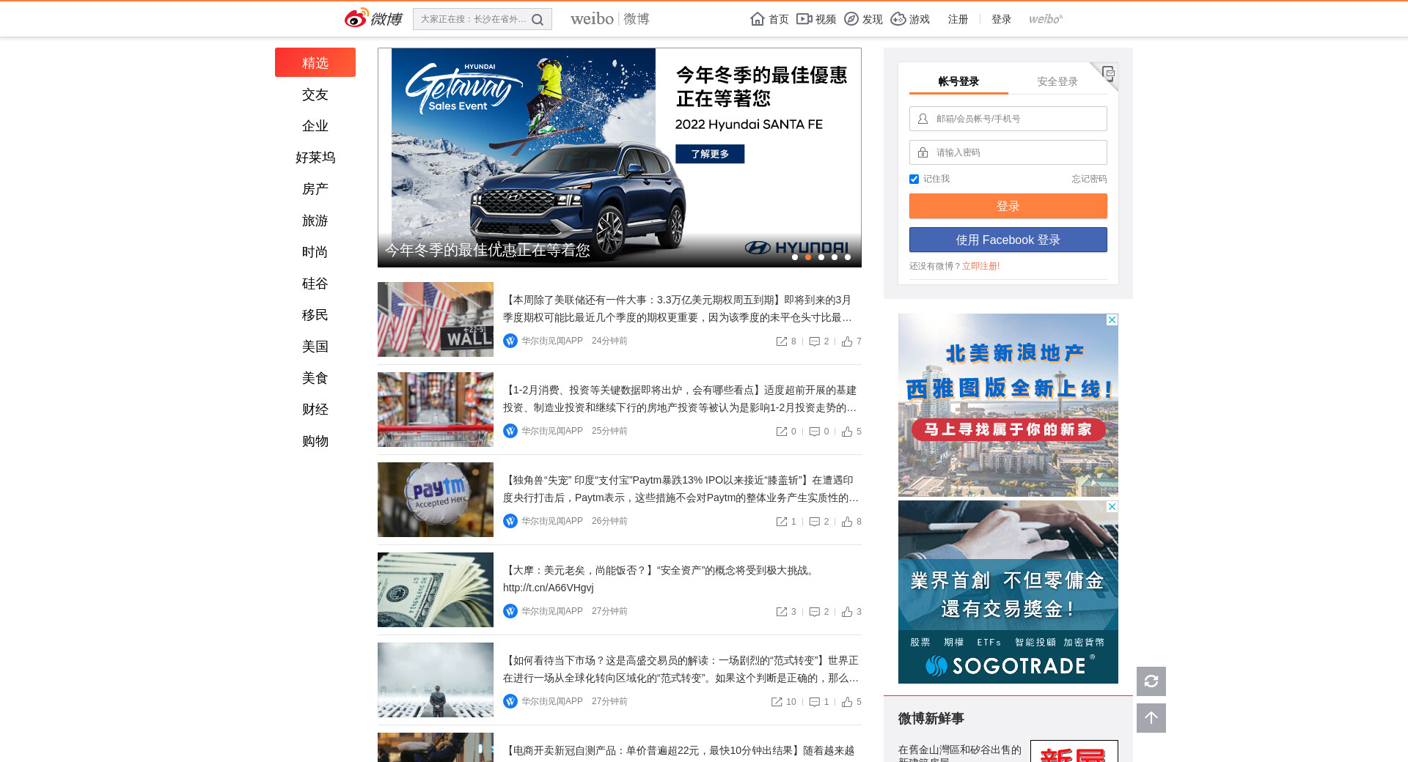Image resolution: width=1408 pixels, height=762 pixels.
Task: Toggle the 记住我 checkbox
Action: 914,180
